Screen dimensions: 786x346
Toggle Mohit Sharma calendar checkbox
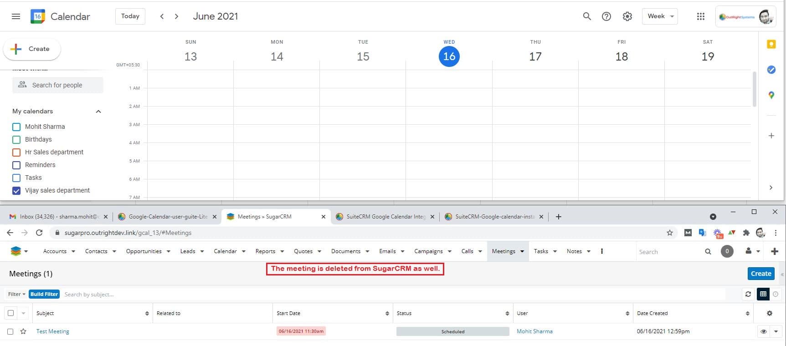coord(16,127)
